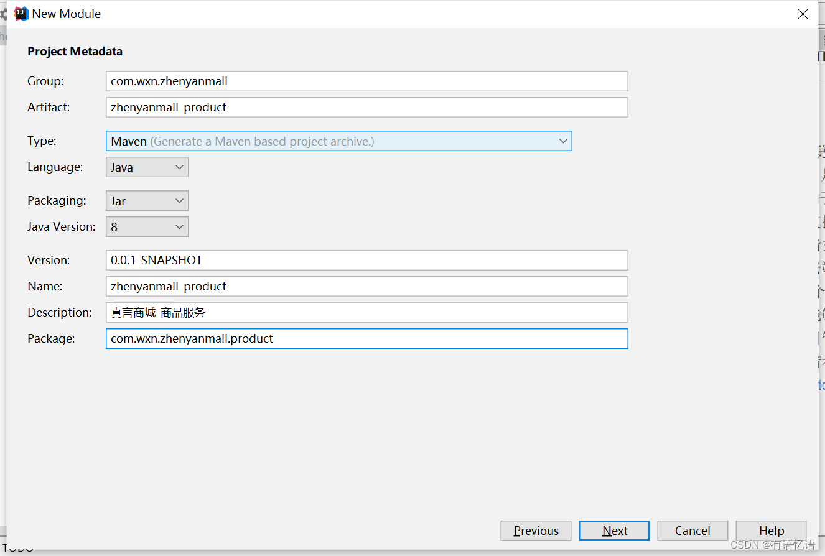
Task: Click the Artifact label
Action: [x=49, y=108]
